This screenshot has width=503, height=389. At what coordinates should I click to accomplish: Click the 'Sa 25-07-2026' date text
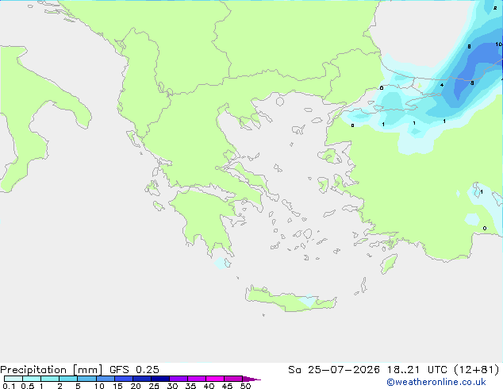pyautogui.click(x=334, y=370)
